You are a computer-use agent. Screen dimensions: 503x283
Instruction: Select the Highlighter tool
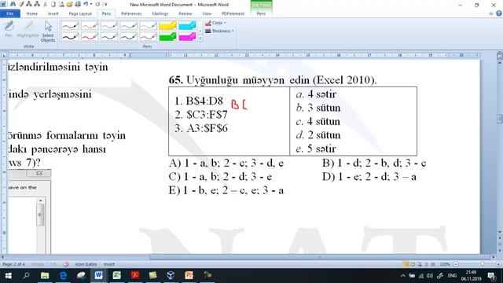(x=28, y=29)
